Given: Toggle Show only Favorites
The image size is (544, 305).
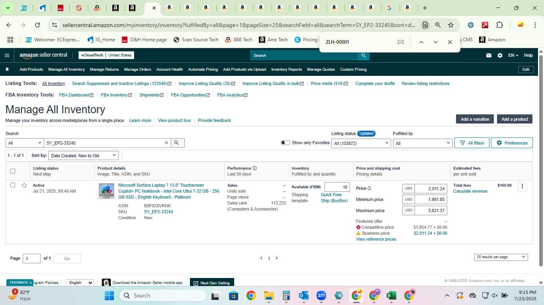Looking at the screenshot, I should tap(286, 143).
